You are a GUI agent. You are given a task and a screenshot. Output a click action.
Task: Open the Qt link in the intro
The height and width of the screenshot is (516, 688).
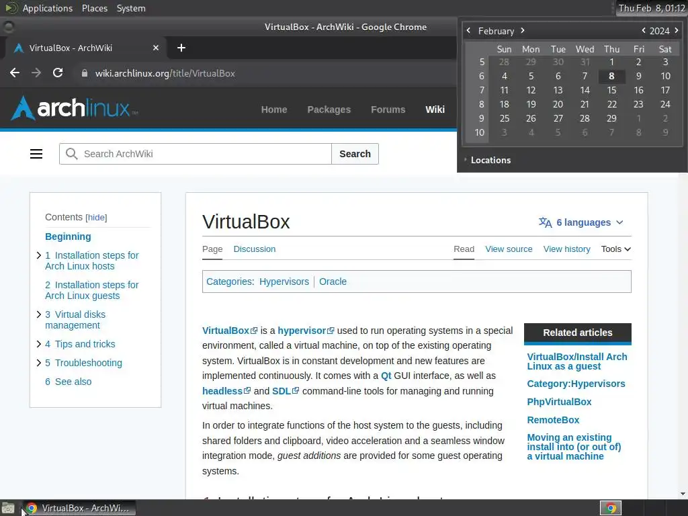[386, 376]
